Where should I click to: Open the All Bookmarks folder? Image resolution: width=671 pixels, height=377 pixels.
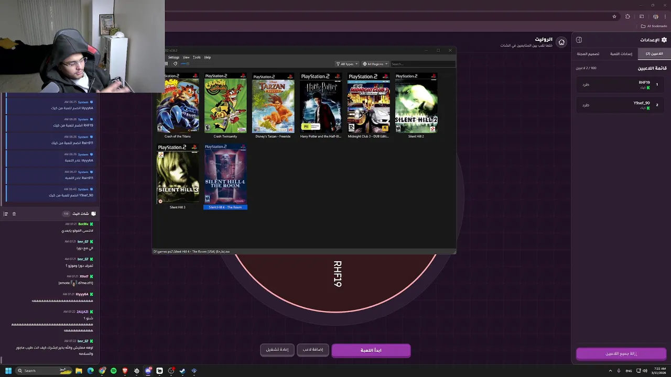coord(654,26)
